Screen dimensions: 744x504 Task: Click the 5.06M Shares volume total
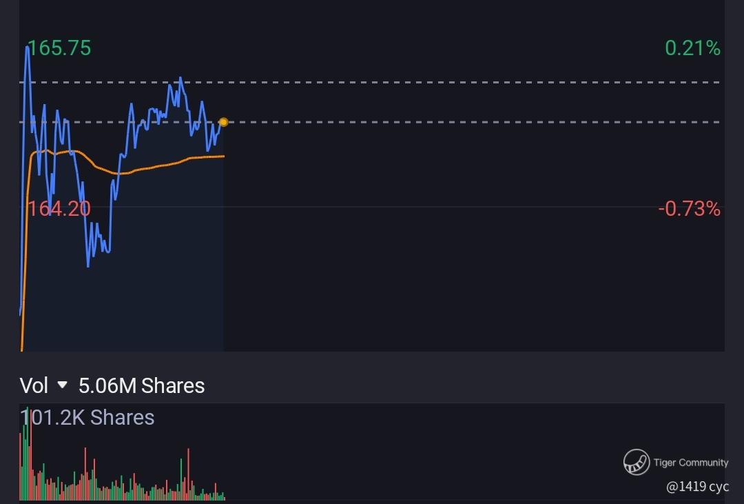[x=141, y=385]
